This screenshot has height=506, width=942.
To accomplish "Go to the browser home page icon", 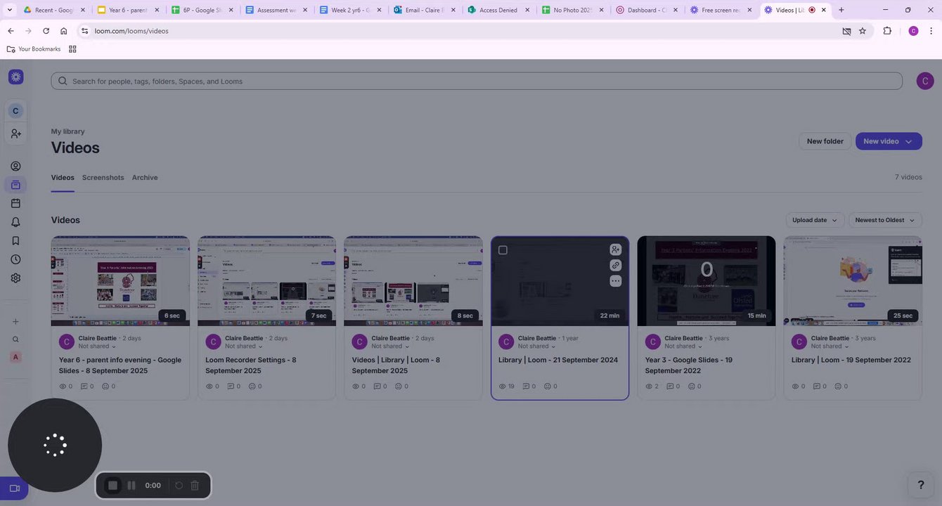I will pyautogui.click(x=64, y=31).
